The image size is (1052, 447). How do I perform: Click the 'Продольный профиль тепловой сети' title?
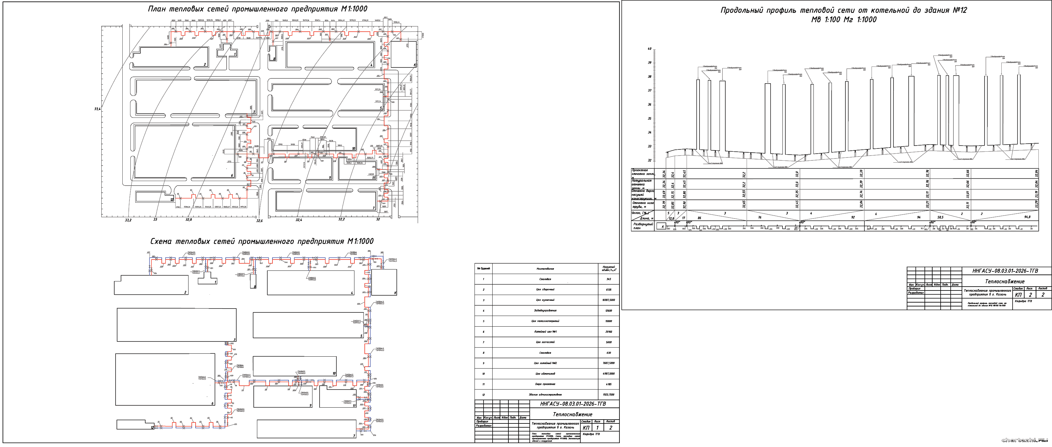click(x=843, y=11)
